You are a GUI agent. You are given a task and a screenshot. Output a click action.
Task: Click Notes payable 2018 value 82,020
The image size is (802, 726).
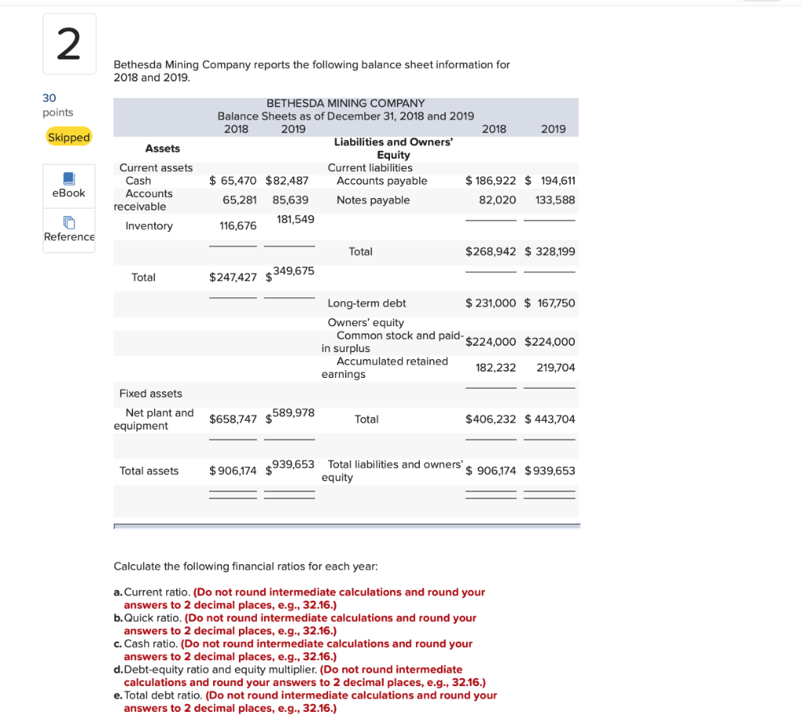point(497,200)
